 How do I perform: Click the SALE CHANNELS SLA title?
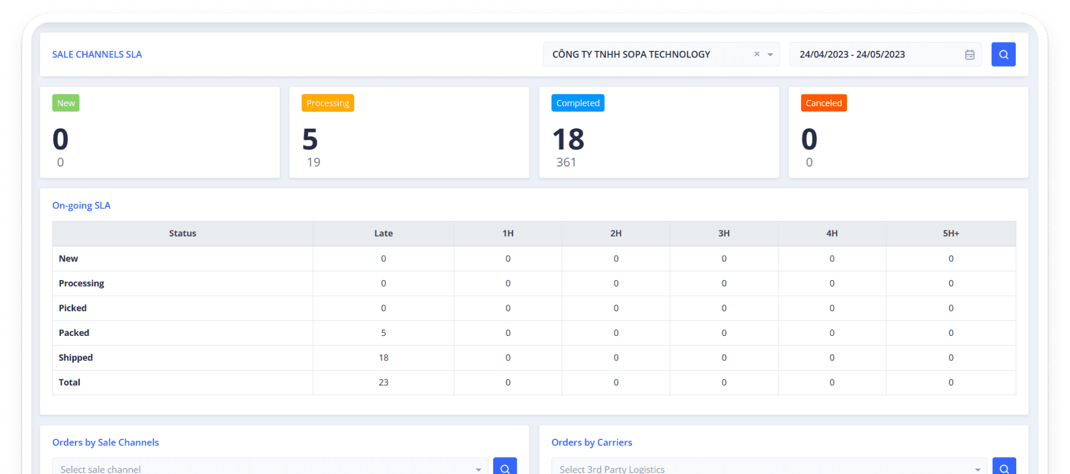[97, 54]
